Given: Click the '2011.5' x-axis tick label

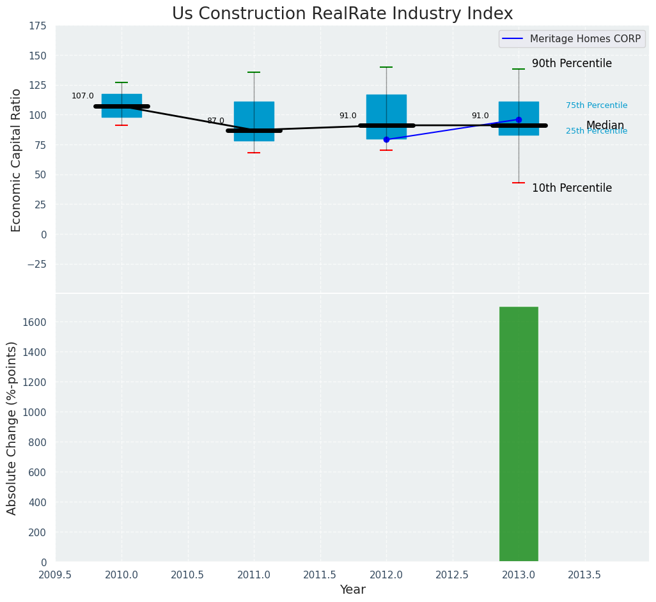Looking at the screenshot, I should point(320,575).
